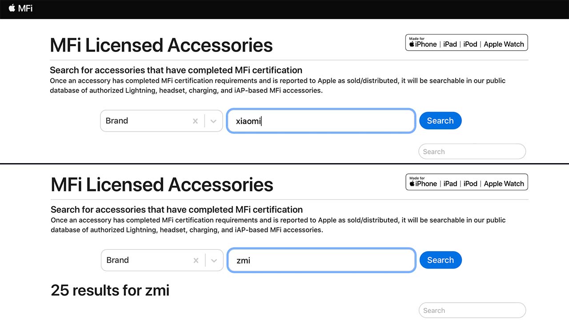The height and width of the screenshot is (320, 569).
Task: Click the Search button next to zmi
Action: [441, 260]
